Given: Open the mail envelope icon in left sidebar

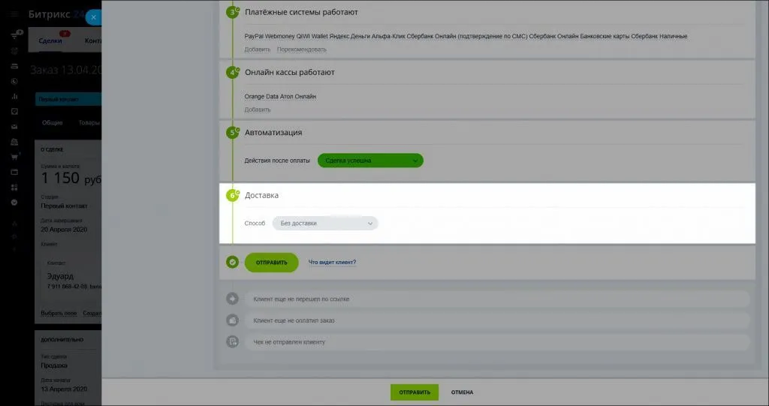Looking at the screenshot, I should [14, 127].
